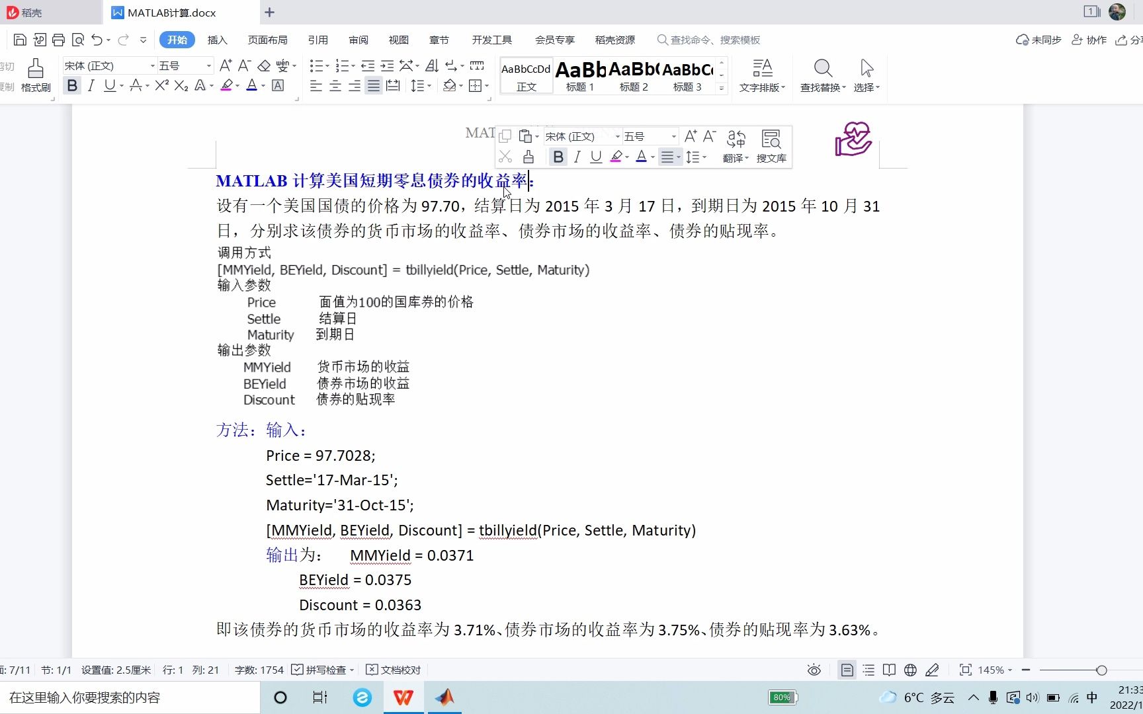Image resolution: width=1143 pixels, height=714 pixels.
Task: Open the Review (审阅) tab
Action: click(x=358, y=40)
